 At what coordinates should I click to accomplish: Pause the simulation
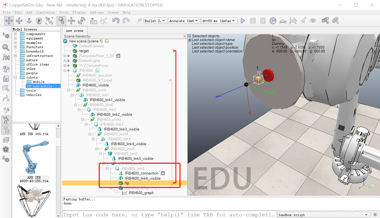pos(253,21)
